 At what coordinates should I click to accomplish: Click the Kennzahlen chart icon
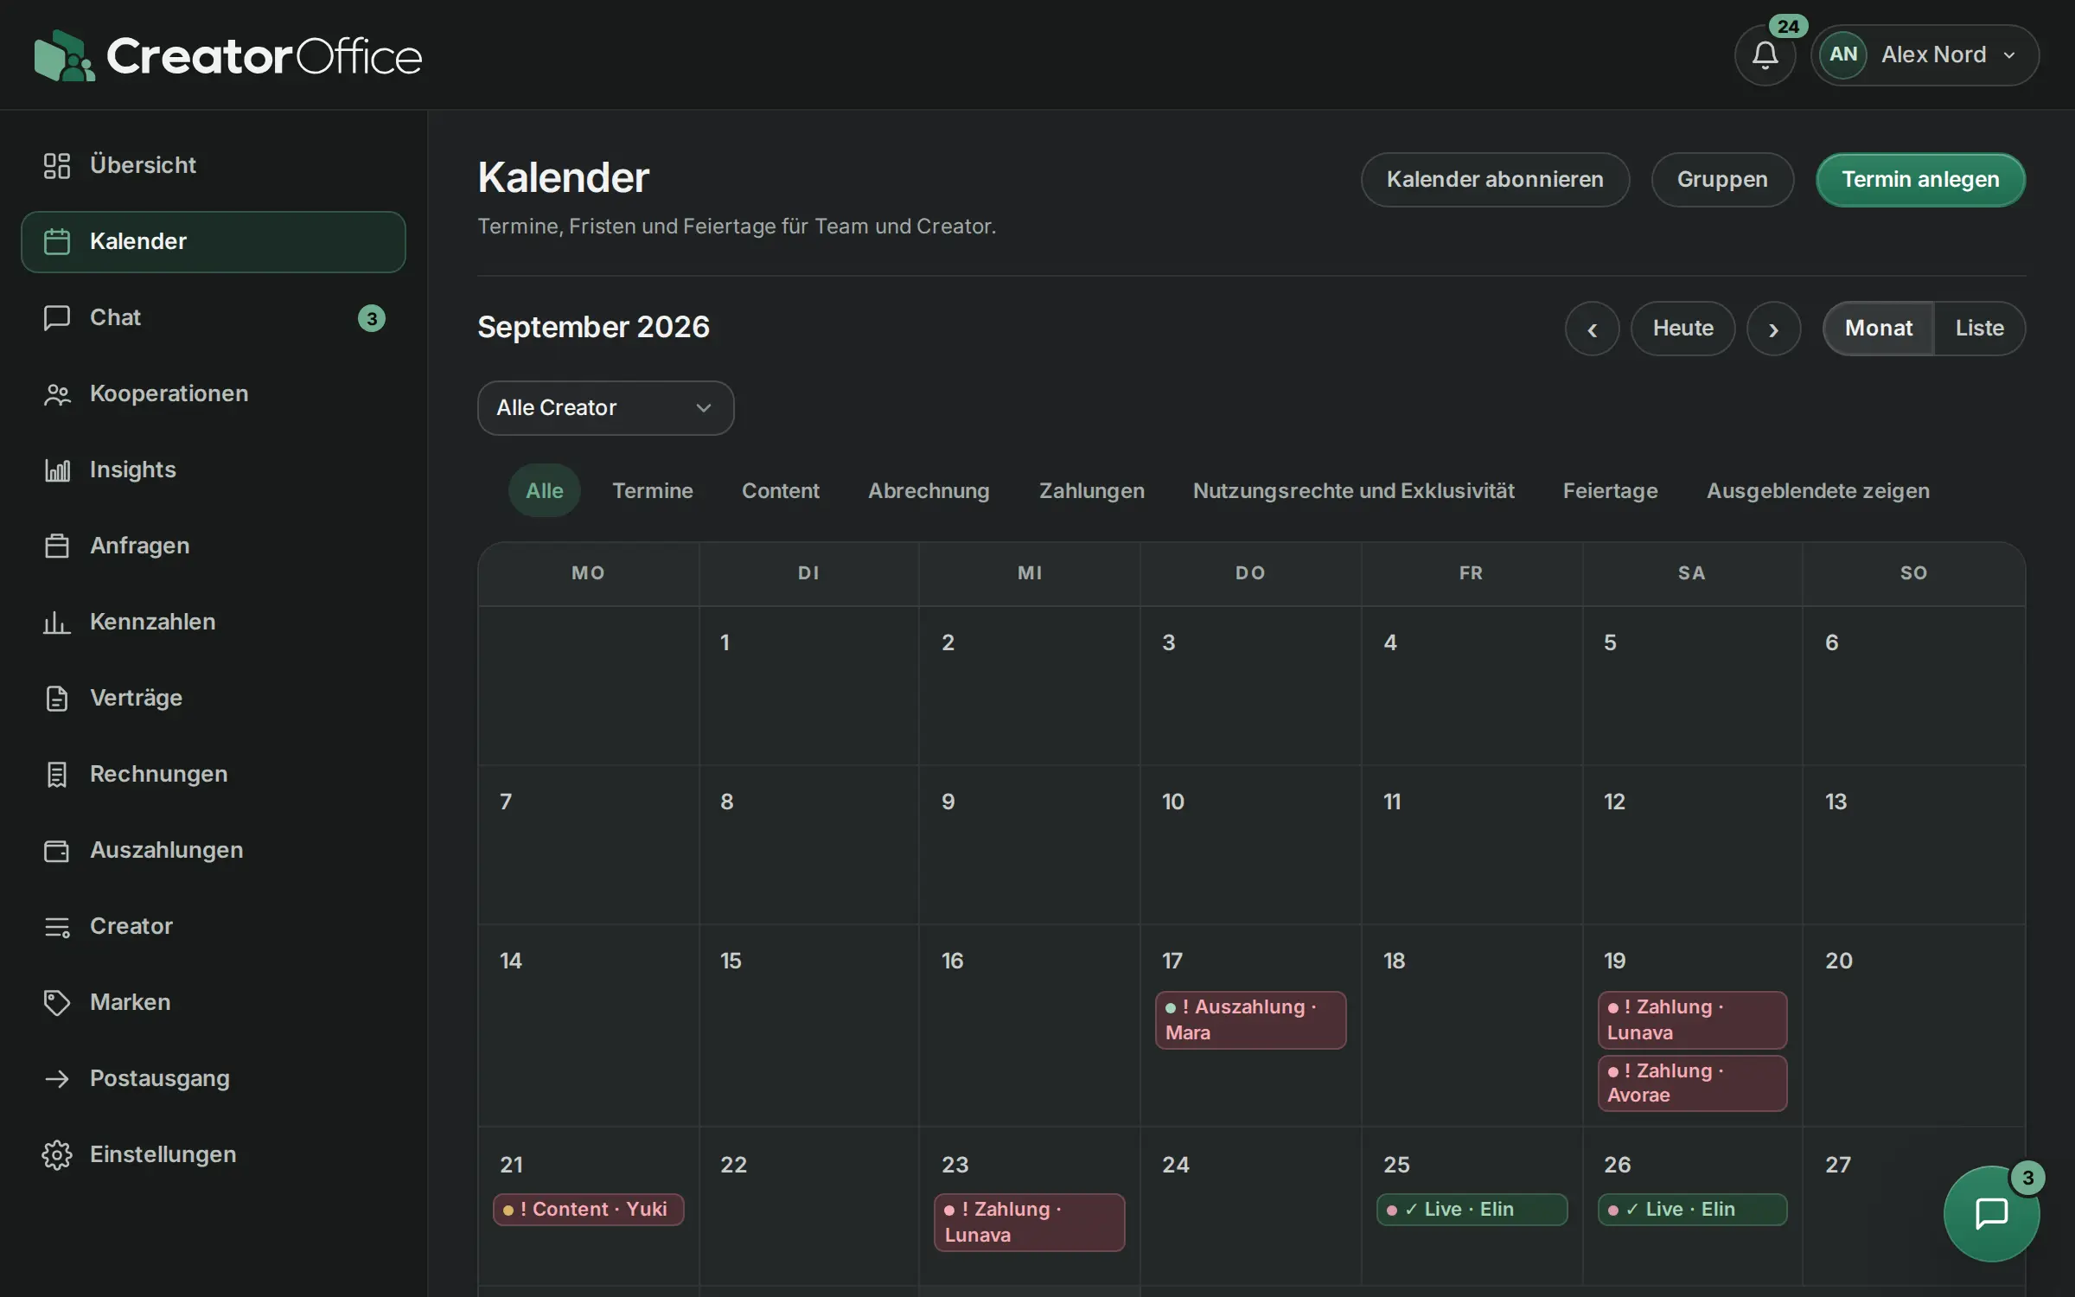57,622
